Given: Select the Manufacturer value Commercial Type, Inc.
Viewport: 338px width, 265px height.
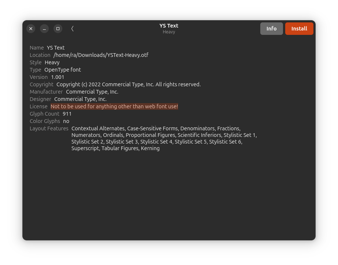Looking at the screenshot, I should coord(92,92).
